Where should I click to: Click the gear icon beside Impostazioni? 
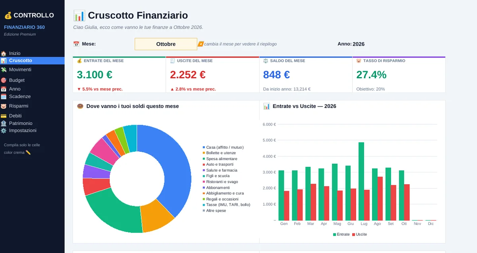click(4, 131)
